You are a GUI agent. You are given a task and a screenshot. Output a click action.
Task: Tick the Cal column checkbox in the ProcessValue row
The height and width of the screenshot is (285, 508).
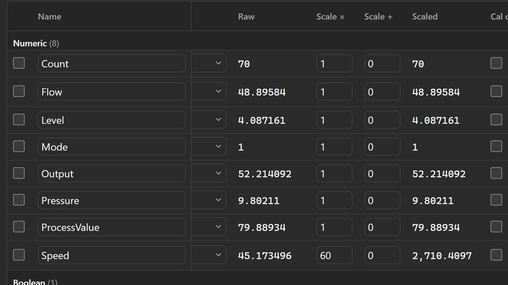pos(496,226)
